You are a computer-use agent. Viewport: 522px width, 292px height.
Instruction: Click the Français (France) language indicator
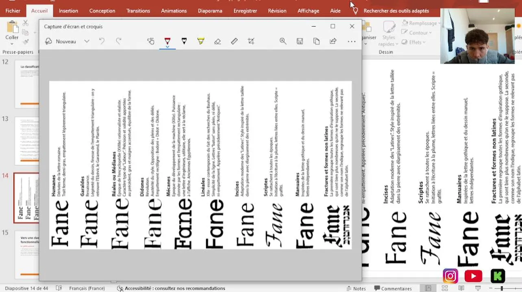click(x=87, y=288)
